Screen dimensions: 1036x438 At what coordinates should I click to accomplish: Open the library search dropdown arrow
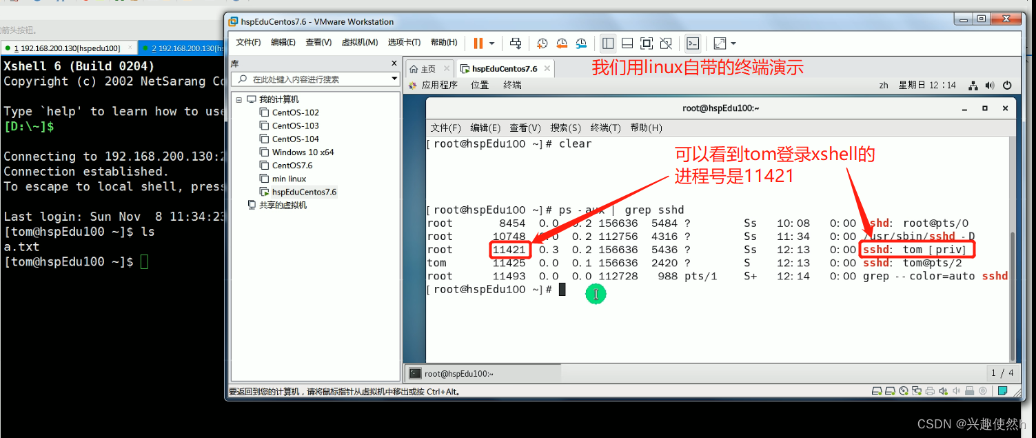point(394,79)
